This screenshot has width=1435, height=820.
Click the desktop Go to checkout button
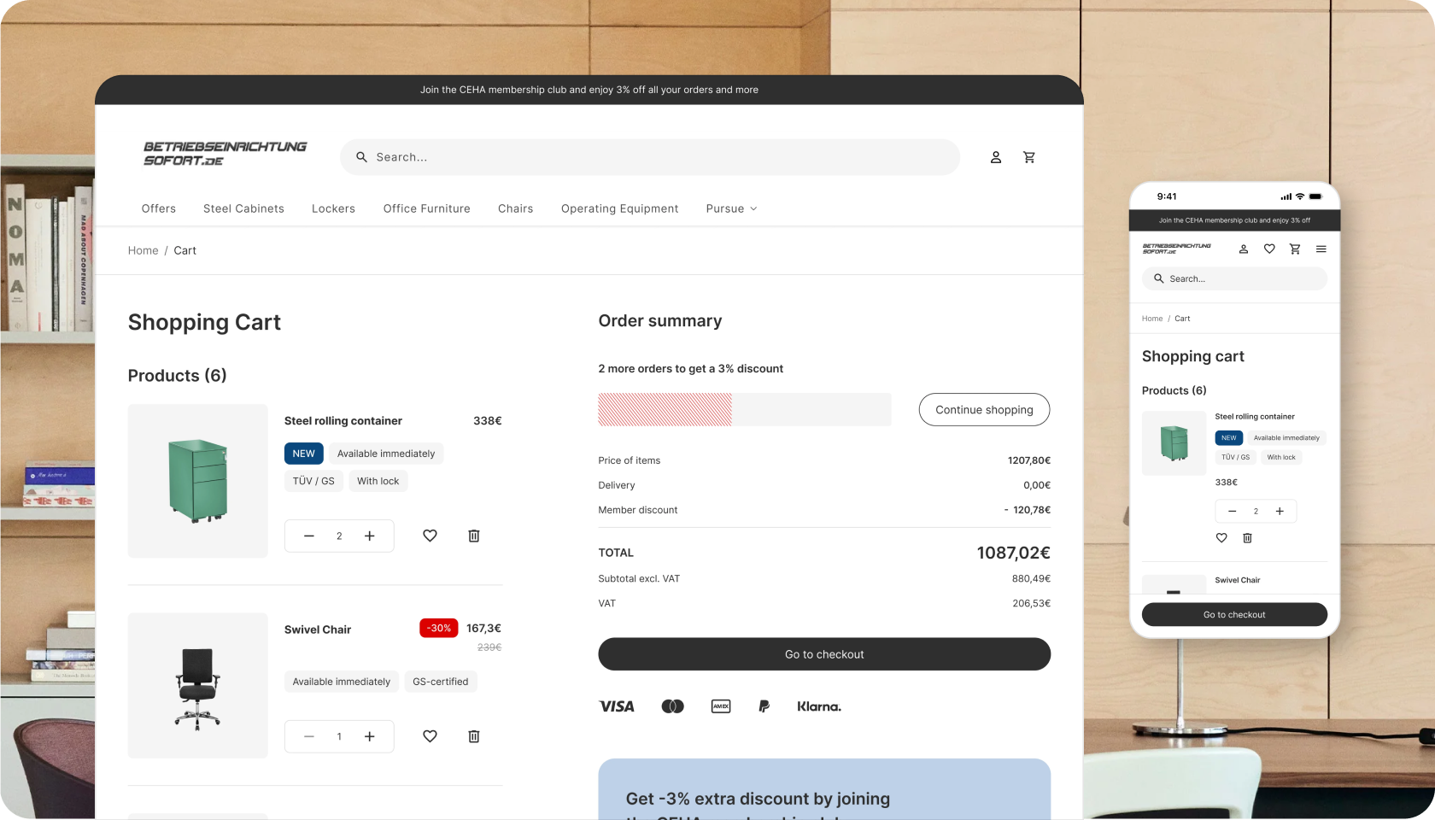[x=824, y=654]
